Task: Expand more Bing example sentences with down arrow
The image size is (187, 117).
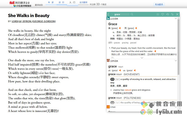Action: point(142,58)
